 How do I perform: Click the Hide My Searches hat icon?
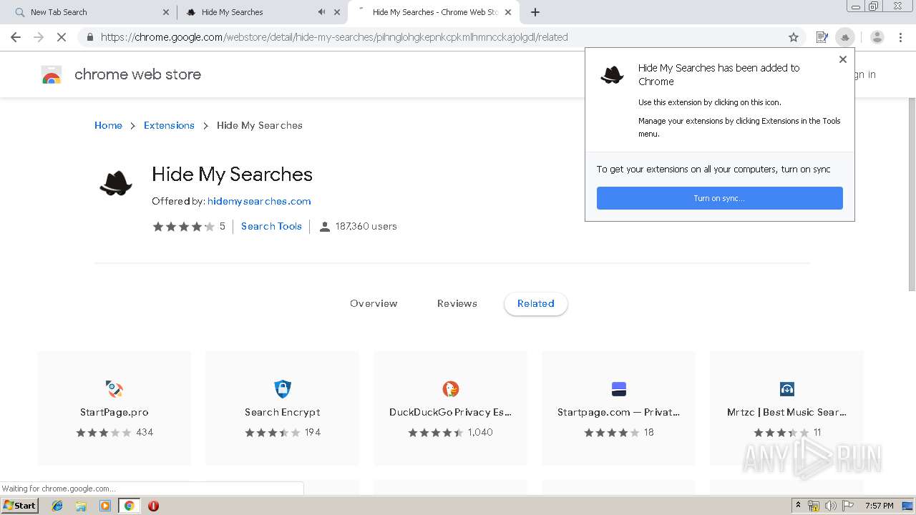tap(116, 184)
